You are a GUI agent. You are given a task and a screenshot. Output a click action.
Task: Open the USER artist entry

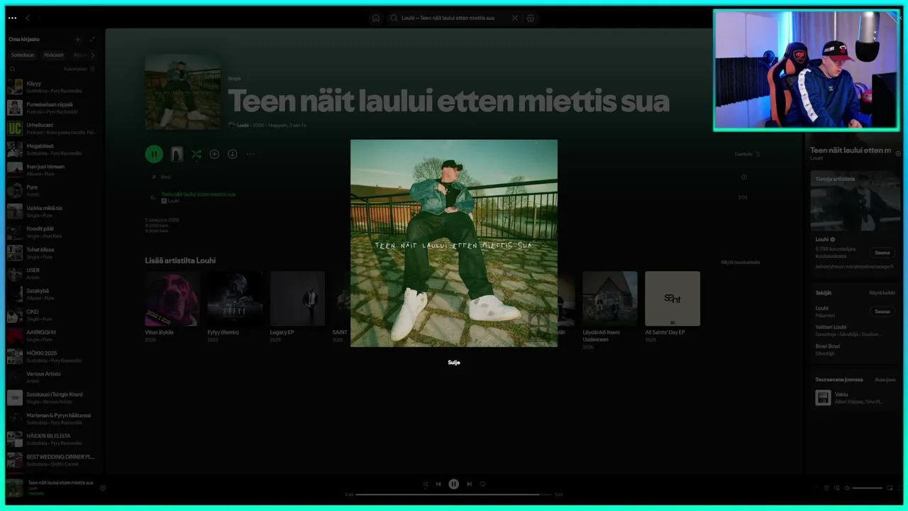(52, 273)
